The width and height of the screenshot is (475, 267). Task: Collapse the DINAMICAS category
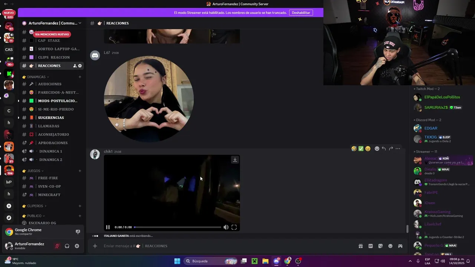click(36, 77)
